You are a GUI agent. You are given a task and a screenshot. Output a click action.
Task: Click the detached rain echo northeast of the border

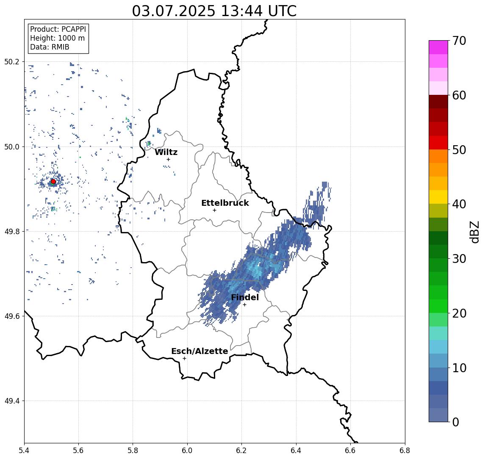[318, 204]
